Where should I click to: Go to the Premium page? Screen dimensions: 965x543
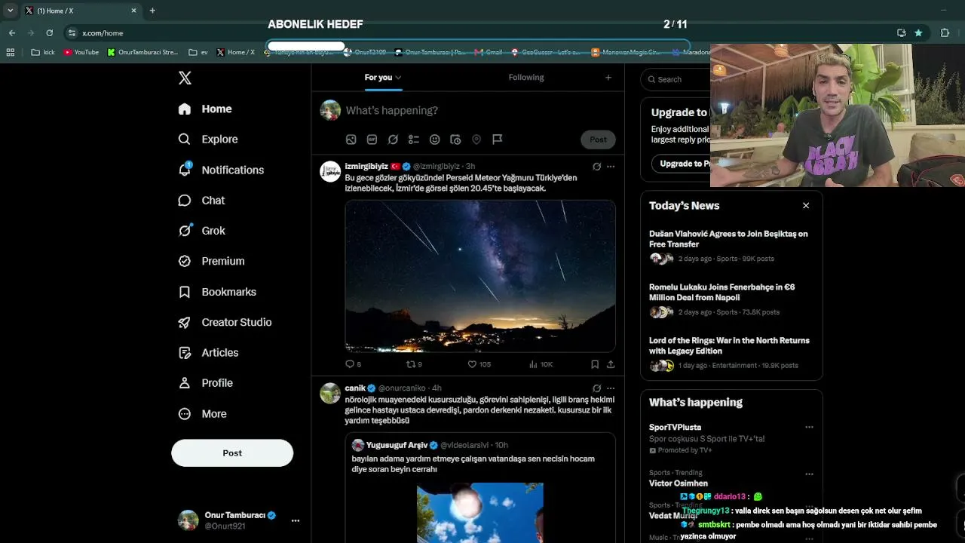point(211,261)
